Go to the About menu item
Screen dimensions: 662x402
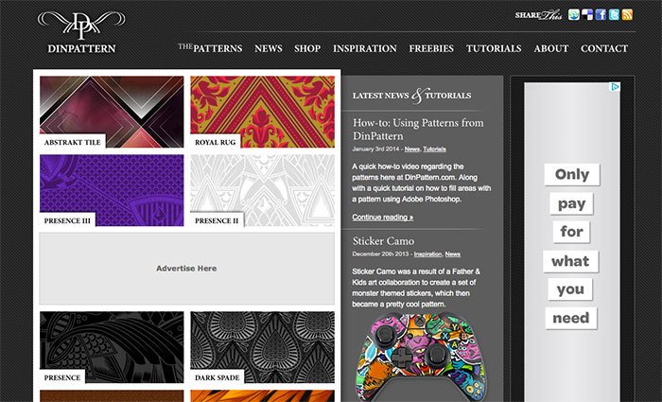[551, 48]
